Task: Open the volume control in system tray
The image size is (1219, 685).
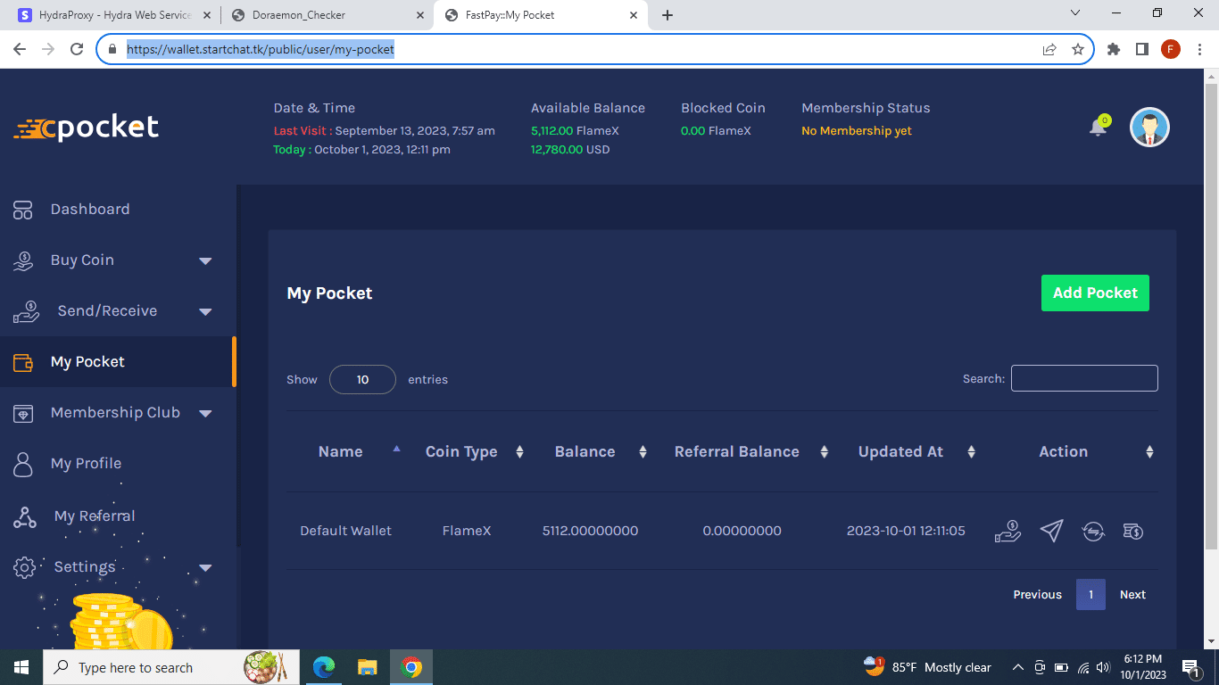Action: (1103, 667)
